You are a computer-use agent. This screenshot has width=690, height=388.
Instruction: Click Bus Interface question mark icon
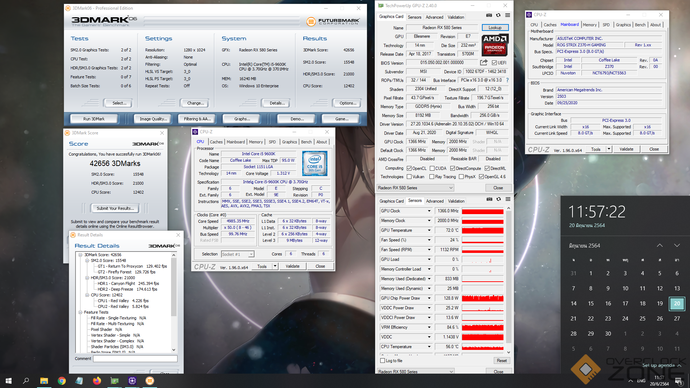pyautogui.click(x=507, y=80)
